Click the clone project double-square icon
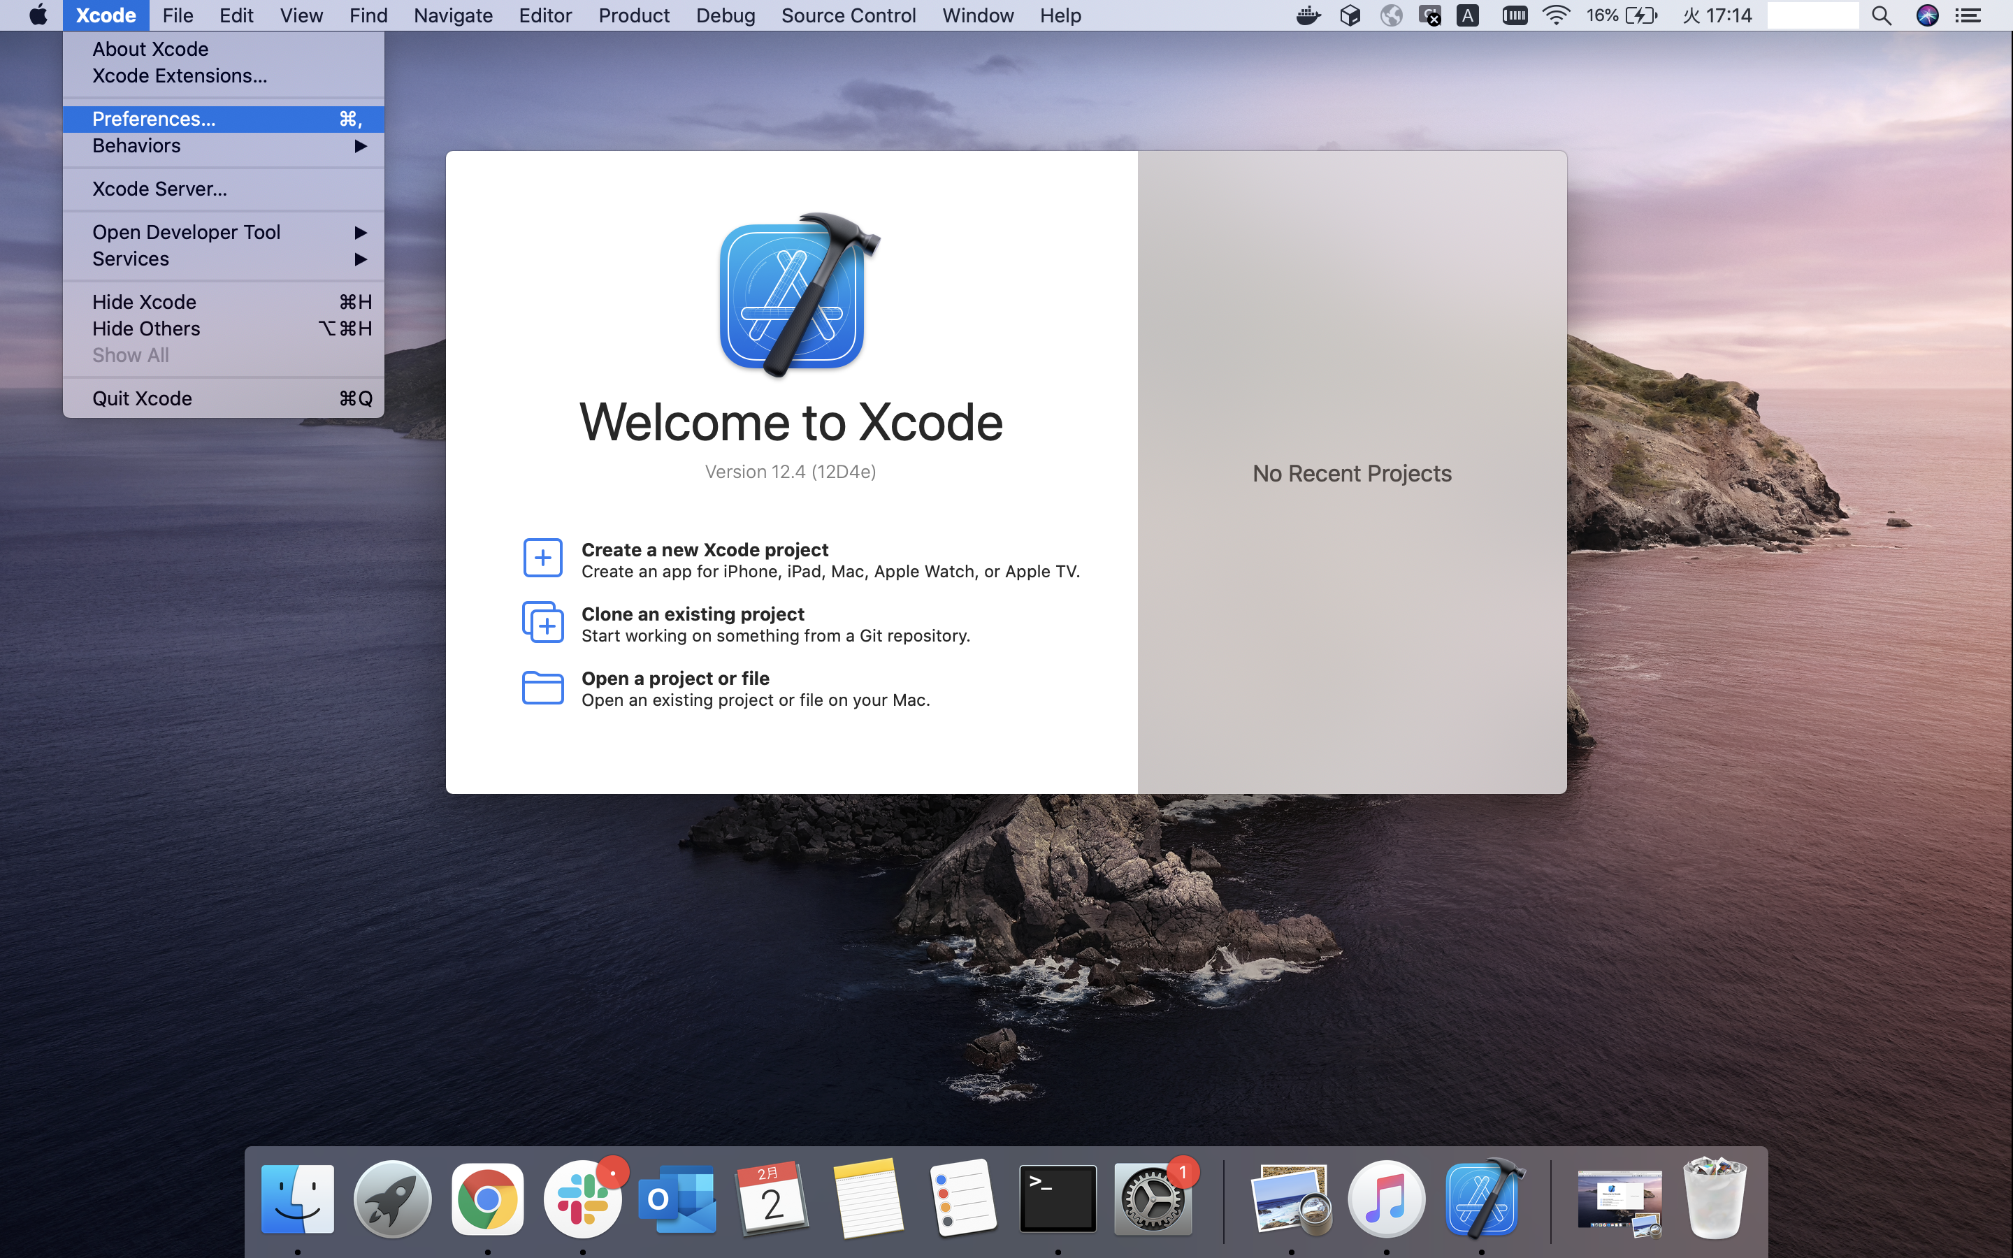Screen dimensions: 2013x1258 [542, 621]
